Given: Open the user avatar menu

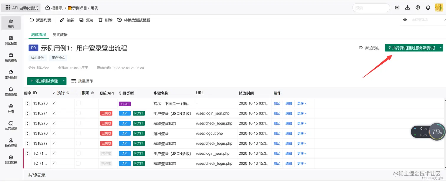Looking at the screenshot, I should (439, 8).
